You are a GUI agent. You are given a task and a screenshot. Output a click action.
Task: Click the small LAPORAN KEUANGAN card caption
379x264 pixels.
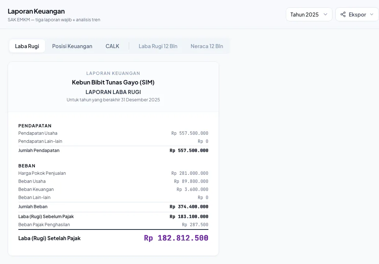113,73
